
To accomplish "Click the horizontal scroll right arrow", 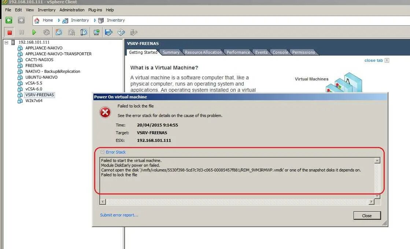I will 371,202.
